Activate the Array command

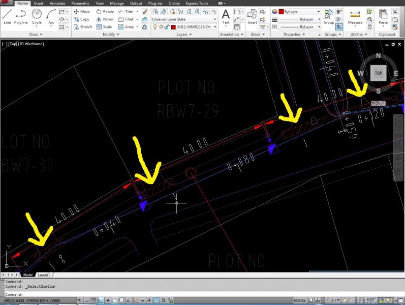pyautogui.click(x=126, y=27)
